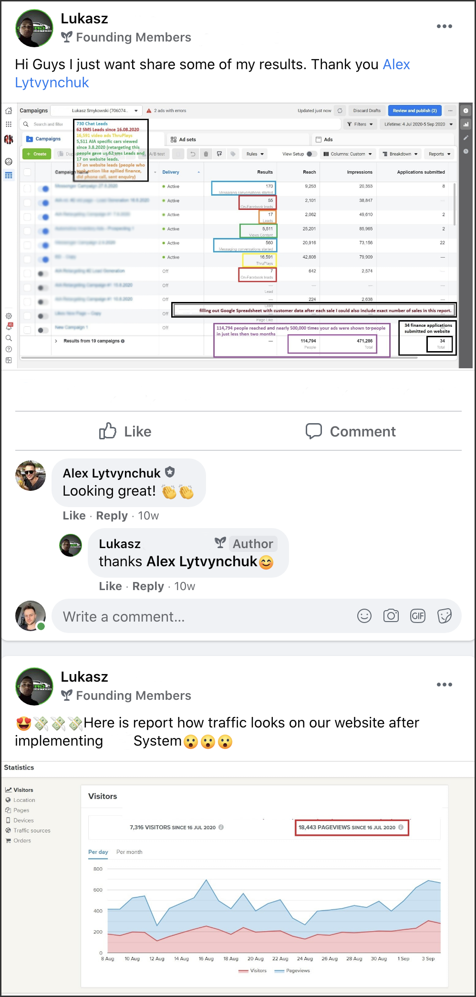
Task: Check the select-all campaigns checkbox in header
Action: tap(27, 172)
